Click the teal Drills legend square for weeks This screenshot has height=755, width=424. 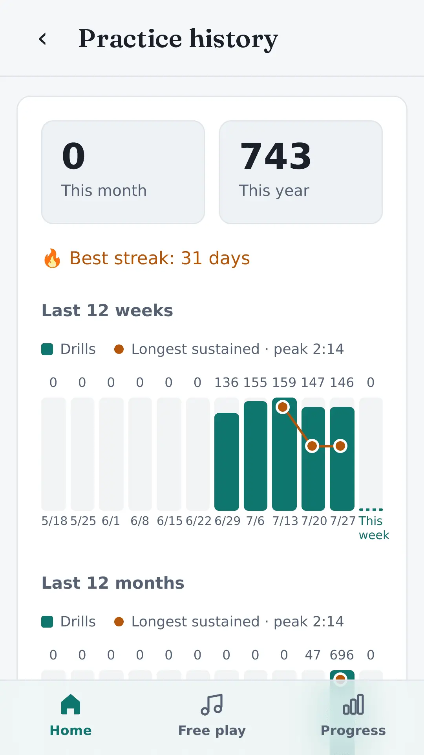click(x=47, y=349)
